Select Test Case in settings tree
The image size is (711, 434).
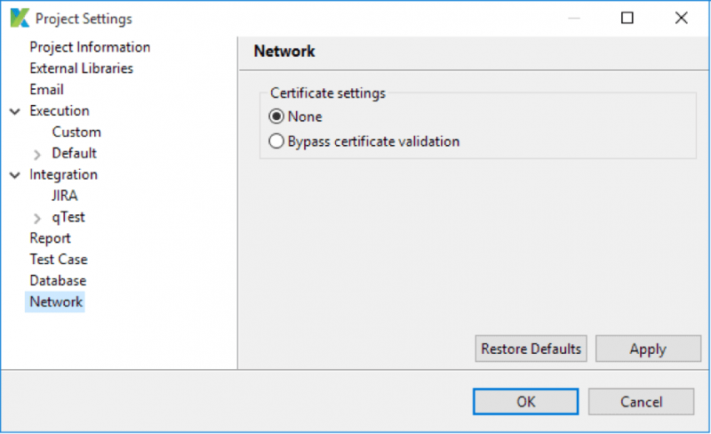(x=59, y=260)
